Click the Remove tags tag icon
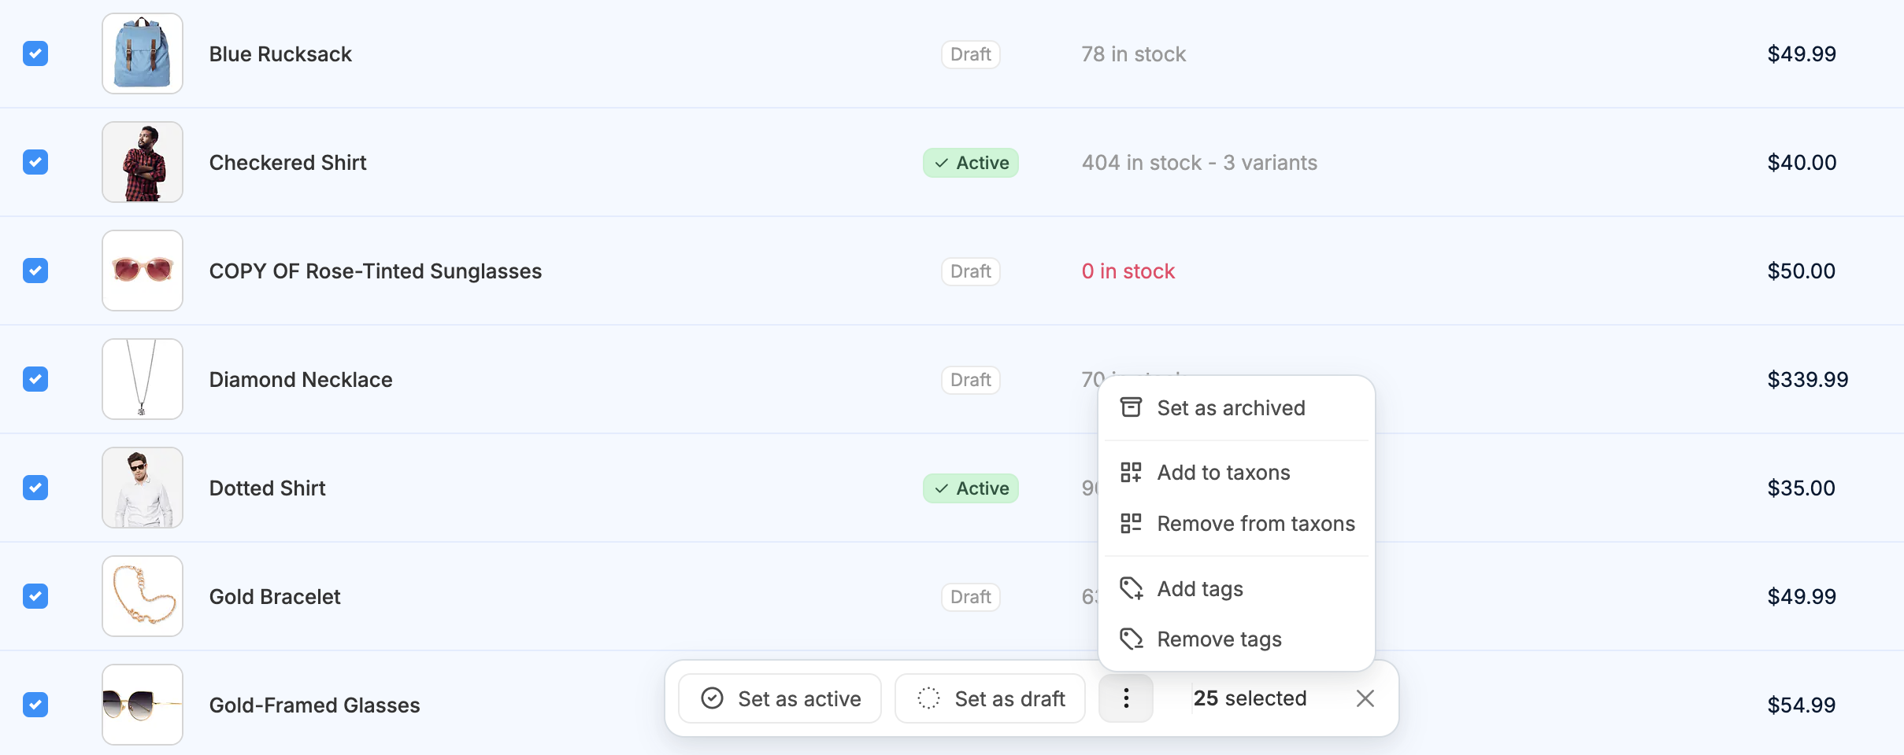The image size is (1904, 755). point(1131,639)
